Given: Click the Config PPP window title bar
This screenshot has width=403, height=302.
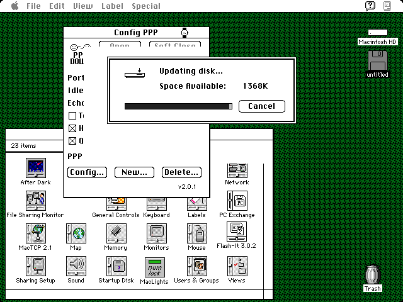Looking at the screenshot, I should (136, 33).
